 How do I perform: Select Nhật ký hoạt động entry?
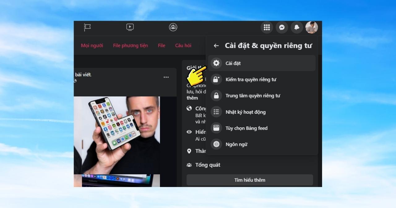(262, 112)
